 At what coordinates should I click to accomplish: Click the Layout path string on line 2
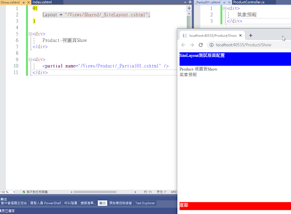coord(106,15)
